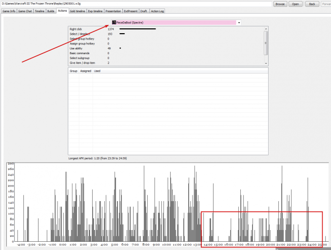Click the 49 use ability count

tap(109, 48)
